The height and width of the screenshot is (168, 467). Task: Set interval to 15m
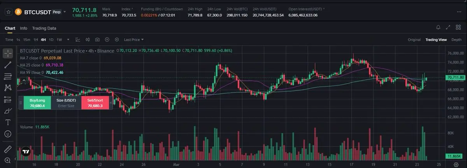pyautogui.click(x=26, y=39)
